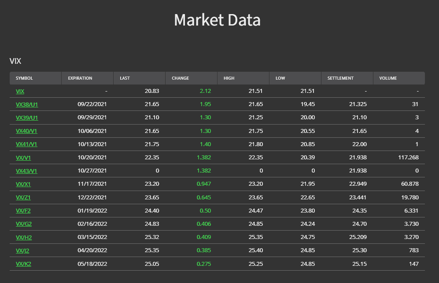View the VX/X1 November contract
The width and height of the screenshot is (439, 283).
23,184
